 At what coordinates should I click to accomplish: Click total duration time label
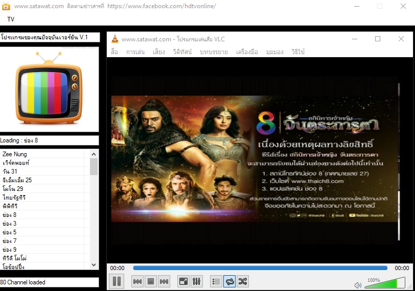402,268
